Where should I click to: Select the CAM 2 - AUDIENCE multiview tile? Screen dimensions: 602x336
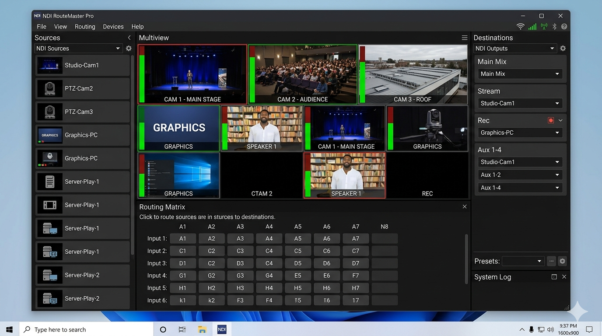point(303,74)
